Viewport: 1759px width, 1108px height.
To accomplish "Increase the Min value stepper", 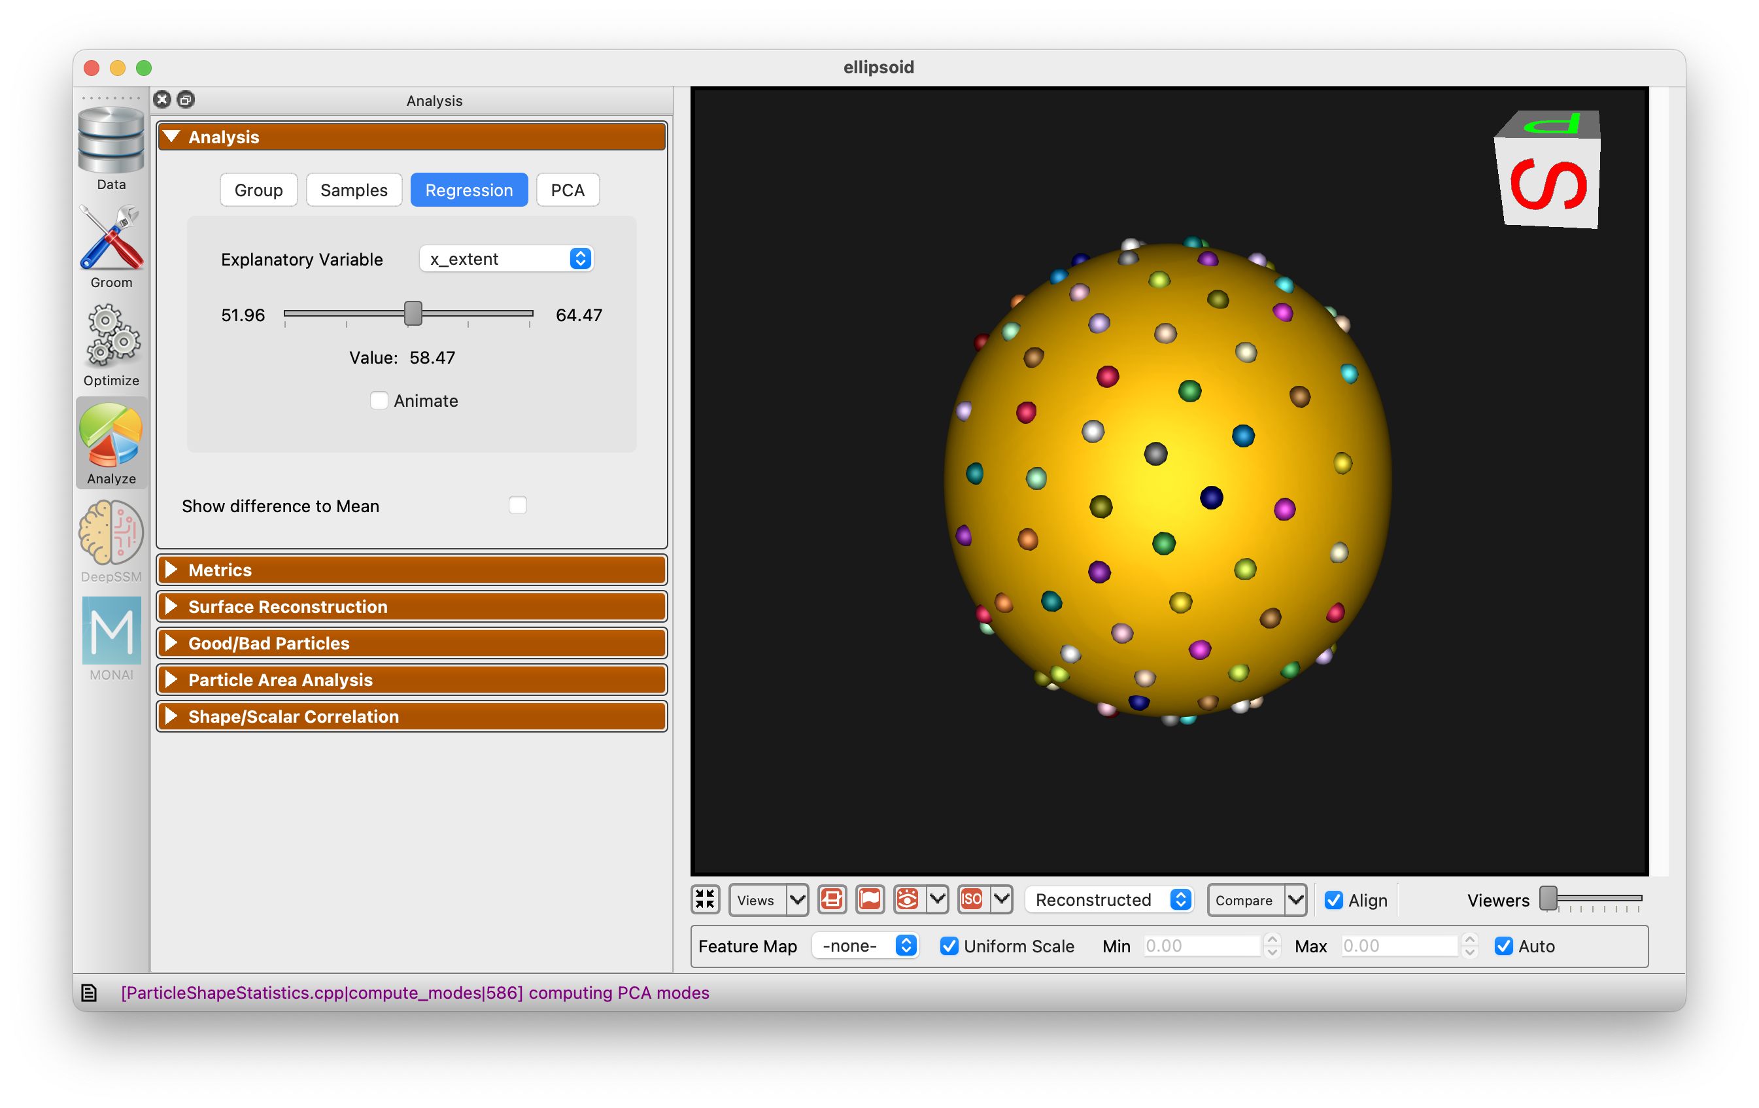I will tap(1272, 940).
